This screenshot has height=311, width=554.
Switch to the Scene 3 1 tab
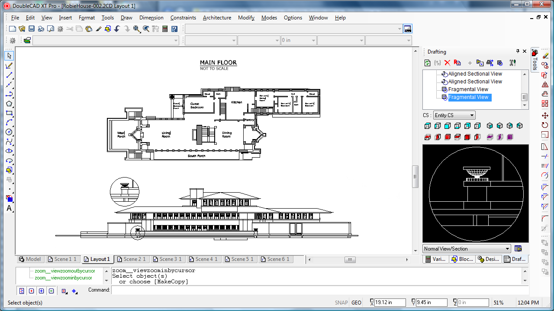(x=168, y=259)
